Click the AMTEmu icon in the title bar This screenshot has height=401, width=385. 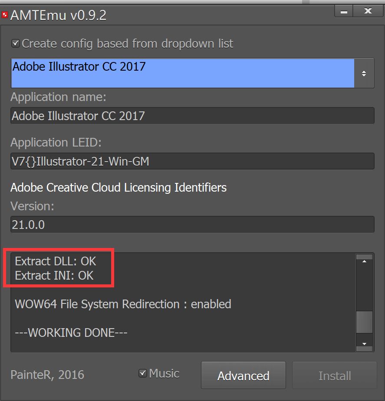coord(5,16)
